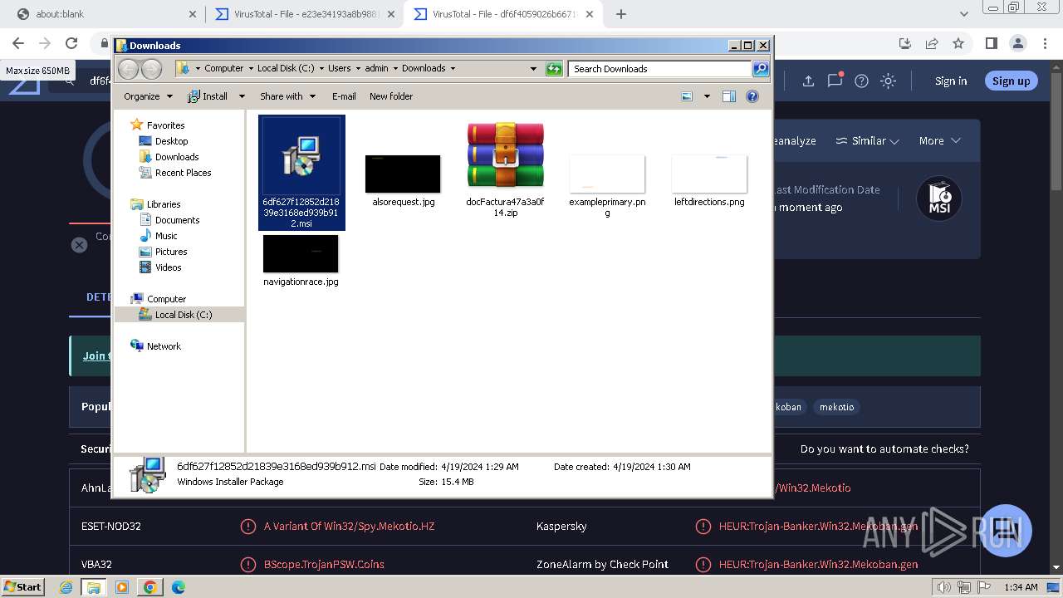This screenshot has height=598, width=1063.
Task: Click VirusTotal Sign up button
Action: (1011, 81)
